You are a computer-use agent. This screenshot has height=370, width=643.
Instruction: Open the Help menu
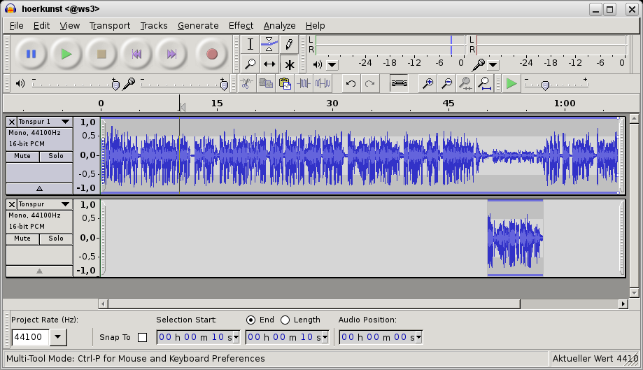(315, 25)
